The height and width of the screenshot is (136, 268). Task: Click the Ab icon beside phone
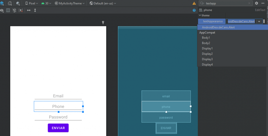201,10
